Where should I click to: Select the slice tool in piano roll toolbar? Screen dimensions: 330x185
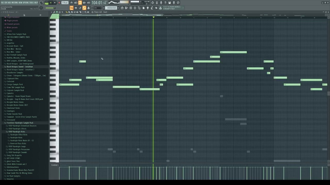click(80, 12)
